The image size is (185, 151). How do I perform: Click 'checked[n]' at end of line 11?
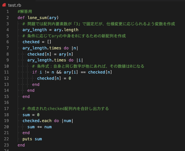tap(100, 72)
